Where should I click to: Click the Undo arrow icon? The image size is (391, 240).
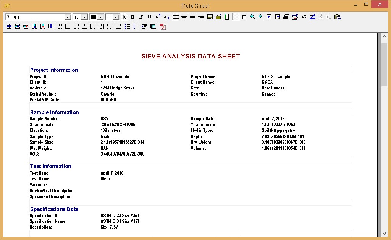pyautogui.click(x=304, y=17)
